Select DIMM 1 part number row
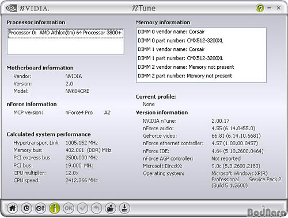This screenshot has width=288, height=218. point(201,58)
